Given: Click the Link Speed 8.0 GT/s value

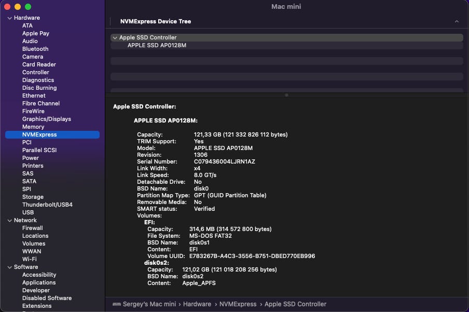Looking at the screenshot, I should [205, 175].
